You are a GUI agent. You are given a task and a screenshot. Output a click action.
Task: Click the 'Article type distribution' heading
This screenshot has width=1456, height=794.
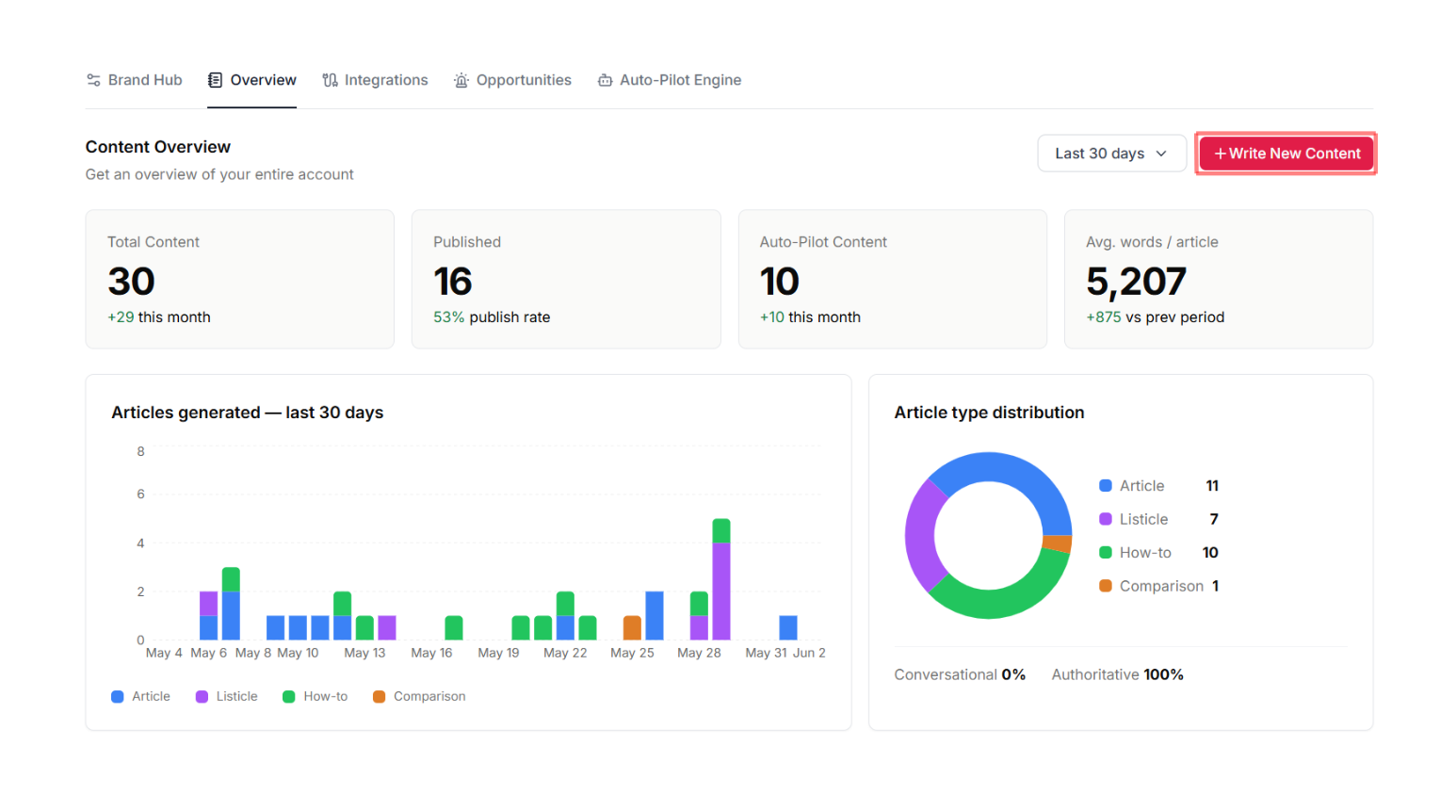pos(989,413)
